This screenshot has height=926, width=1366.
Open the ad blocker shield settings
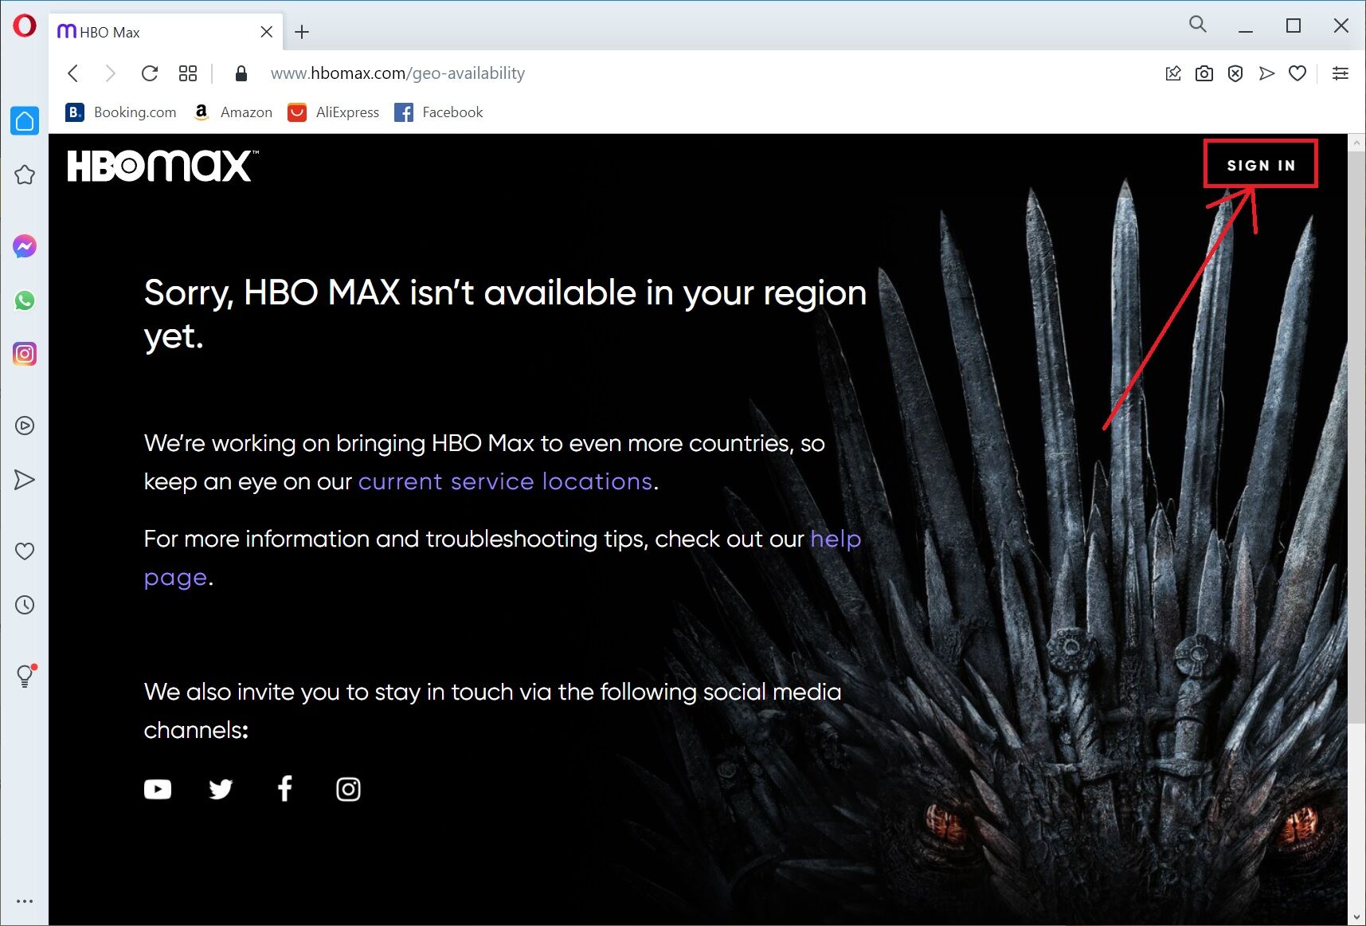coord(1235,73)
